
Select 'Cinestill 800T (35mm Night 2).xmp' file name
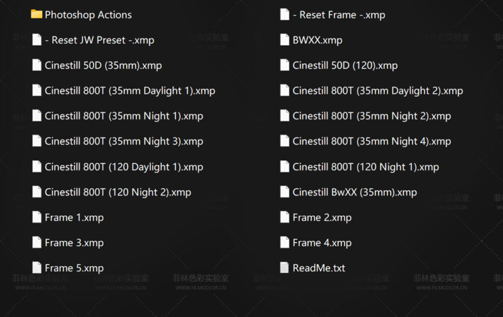tap(372, 116)
